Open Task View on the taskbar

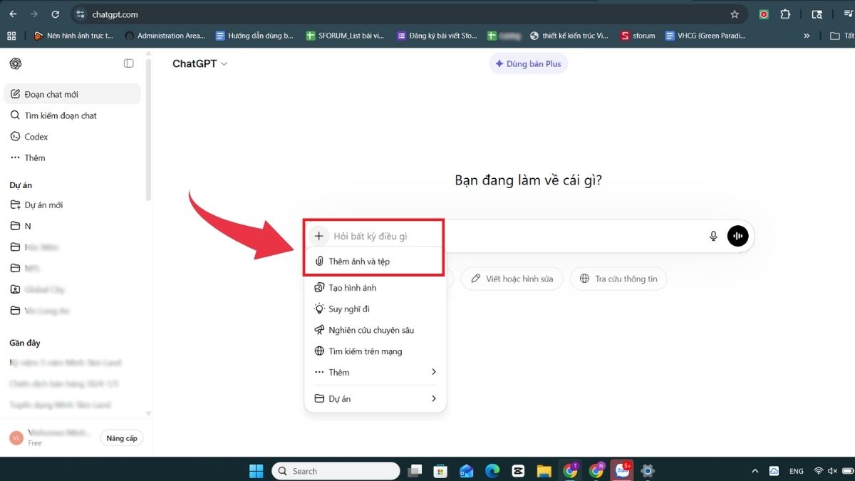415,471
